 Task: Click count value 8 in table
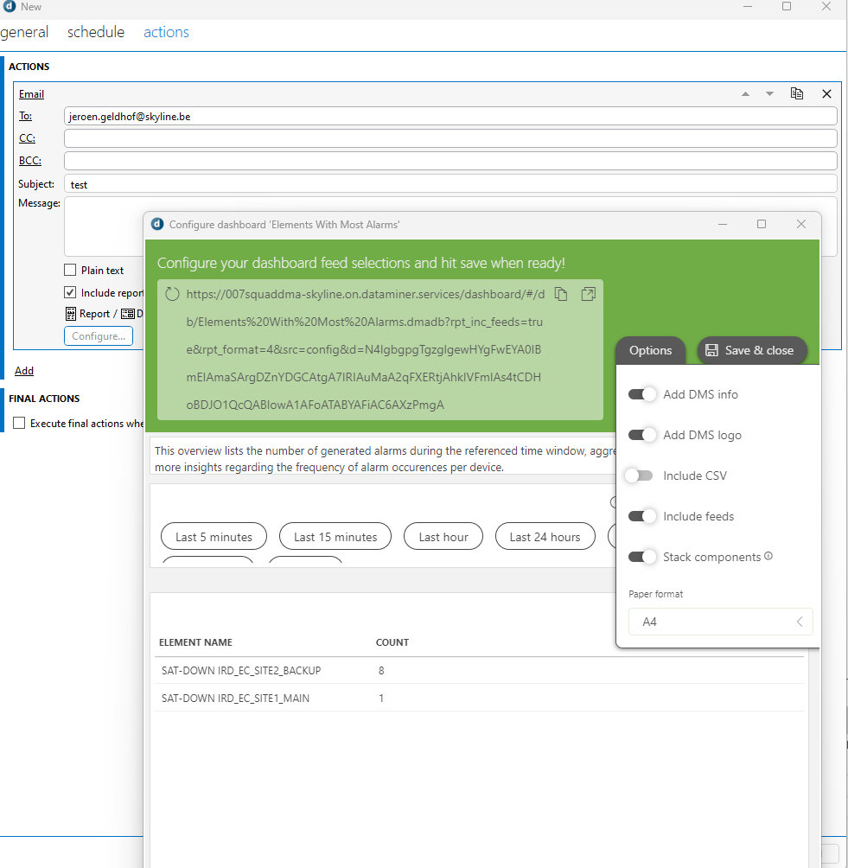click(x=381, y=670)
